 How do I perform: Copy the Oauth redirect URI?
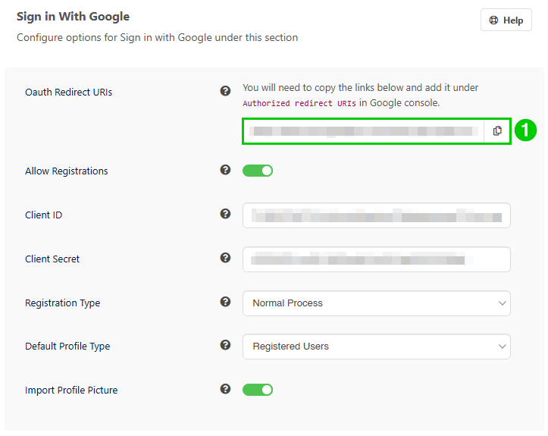497,130
